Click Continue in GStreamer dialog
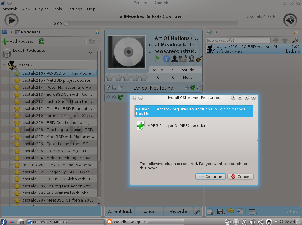The image size is (302, 225). (x=210, y=177)
